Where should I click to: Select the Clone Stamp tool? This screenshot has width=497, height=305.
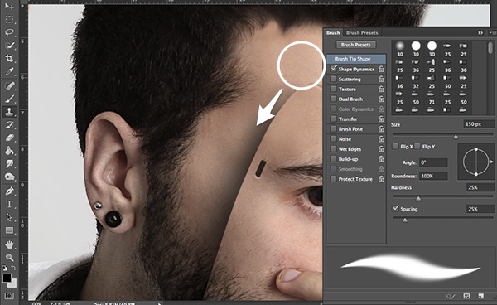tap(9, 112)
